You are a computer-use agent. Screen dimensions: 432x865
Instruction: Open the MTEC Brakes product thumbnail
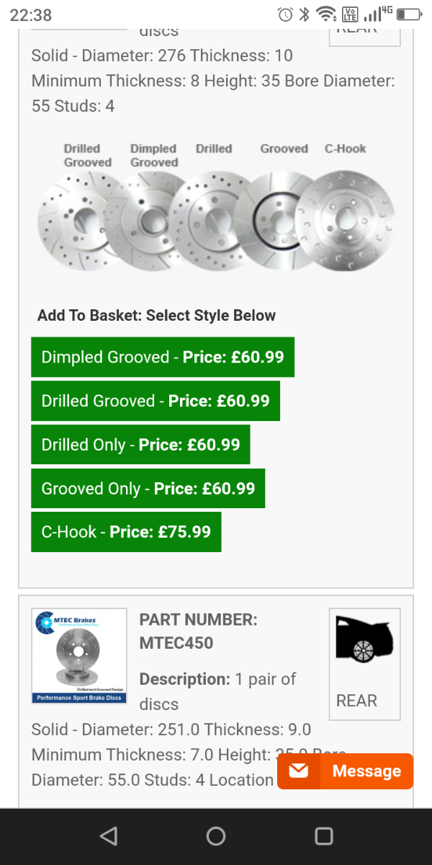79,657
